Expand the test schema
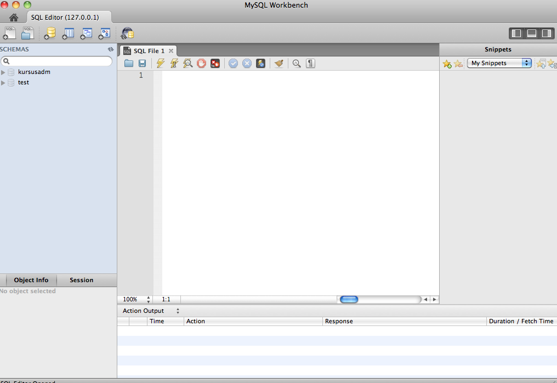This screenshot has height=383, width=557. pos(3,83)
